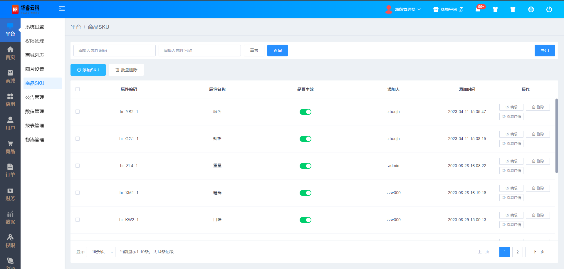Check the select-all checkbox in table header
The height and width of the screenshot is (269, 564).
(78, 89)
